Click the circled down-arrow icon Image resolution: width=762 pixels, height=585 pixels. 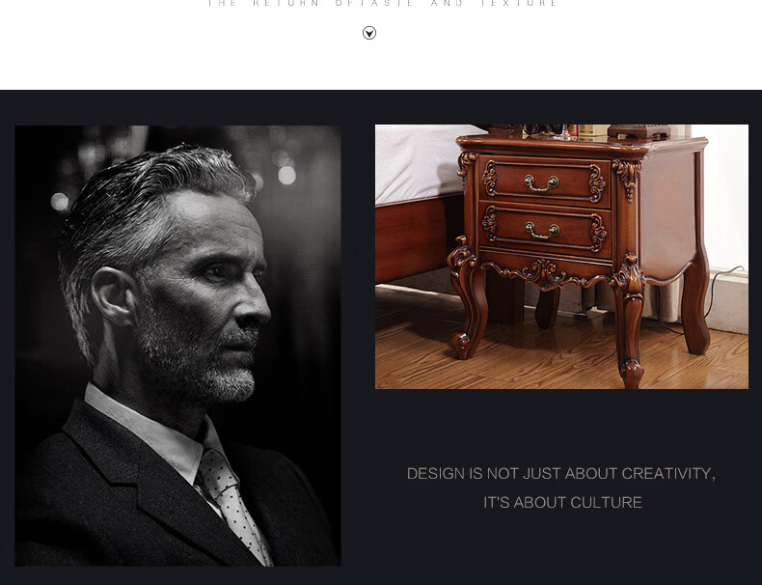click(x=369, y=33)
